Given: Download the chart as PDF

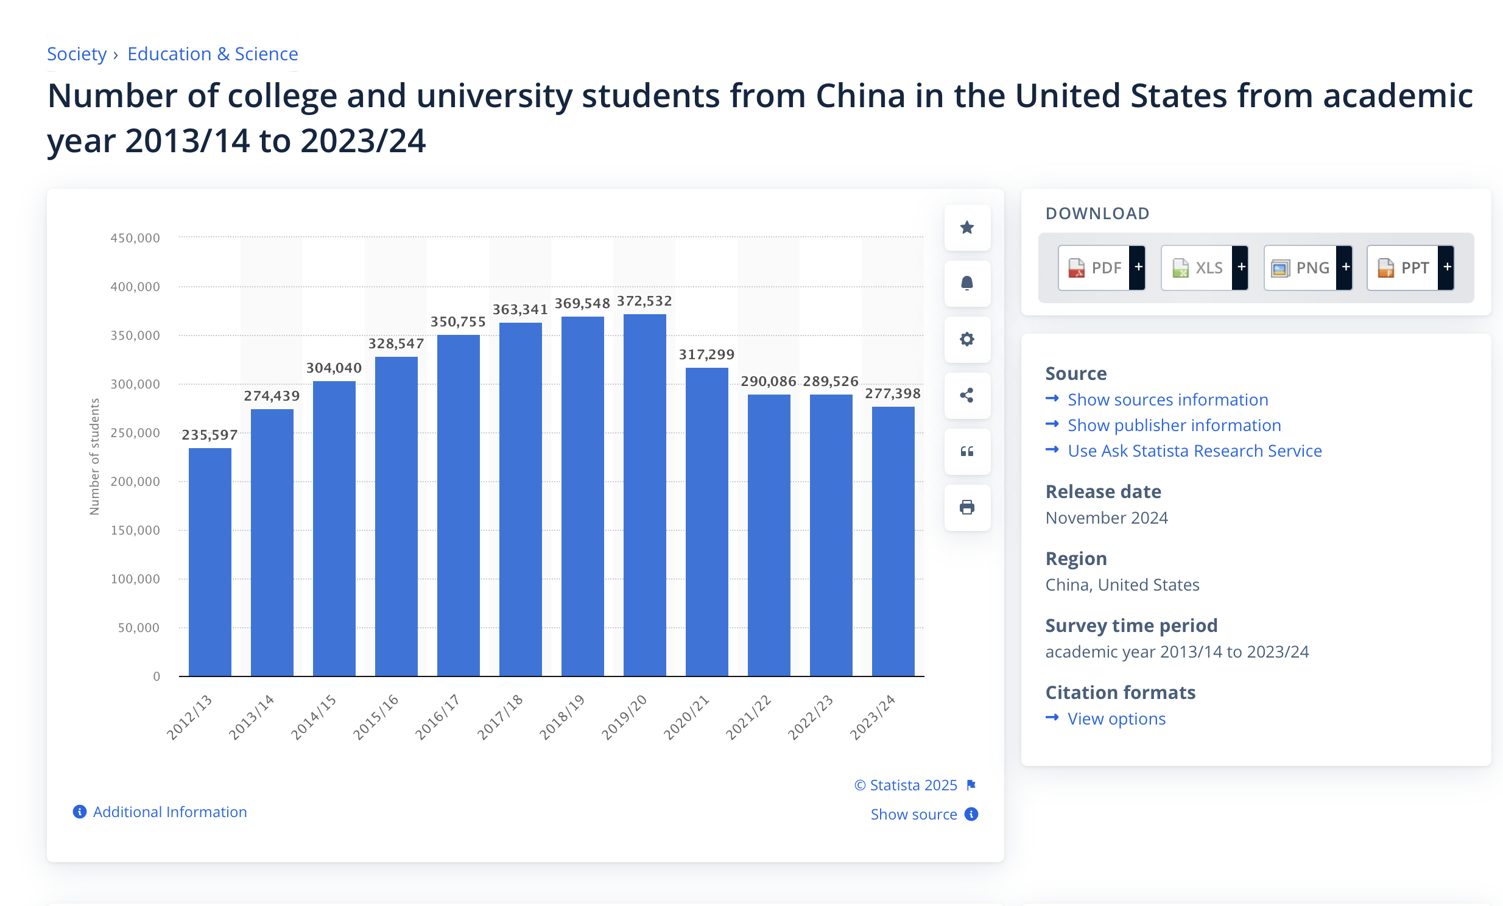Looking at the screenshot, I should [1094, 268].
